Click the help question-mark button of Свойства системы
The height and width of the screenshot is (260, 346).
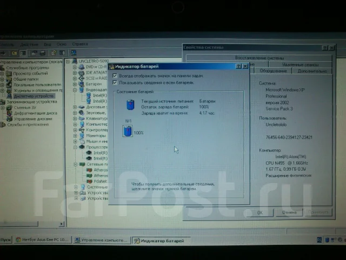click(x=324, y=48)
